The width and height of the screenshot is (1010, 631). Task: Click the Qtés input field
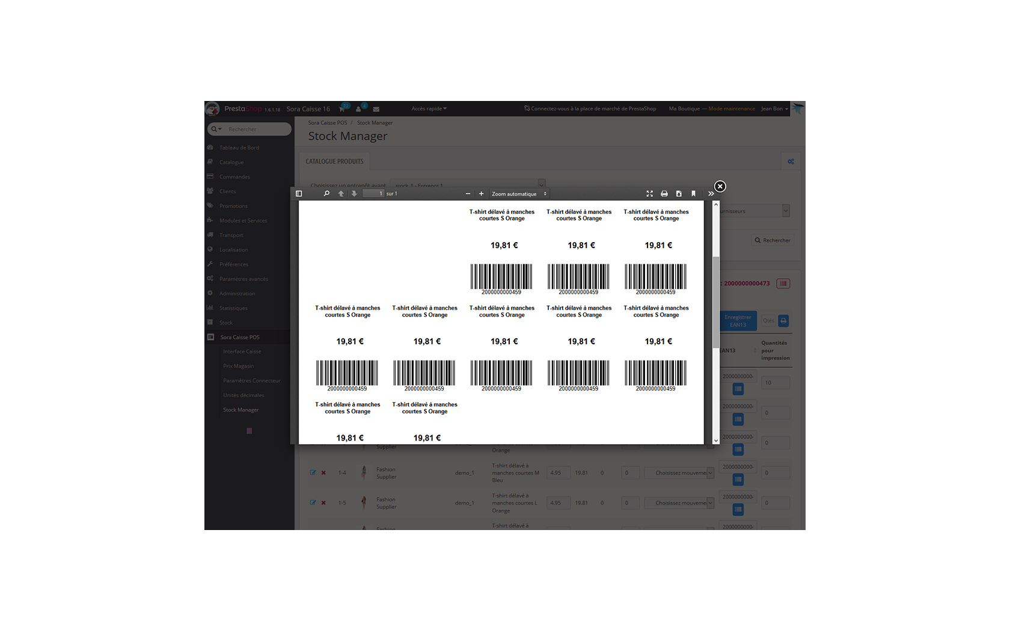coord(768,321)
